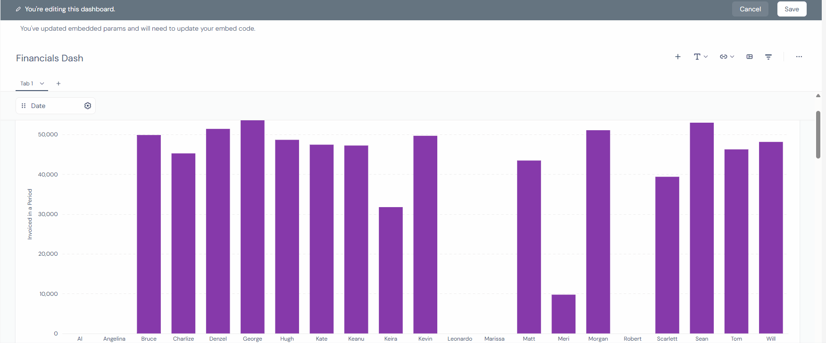Screen dimensions: 826x343
Task: Click the text card T icon
Action: 697,57
